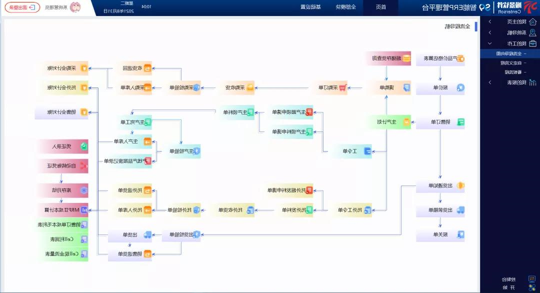Click the 生产计划 yellow icon
Viewport: 540px width, 293px height.
click(x=406, y=122)
